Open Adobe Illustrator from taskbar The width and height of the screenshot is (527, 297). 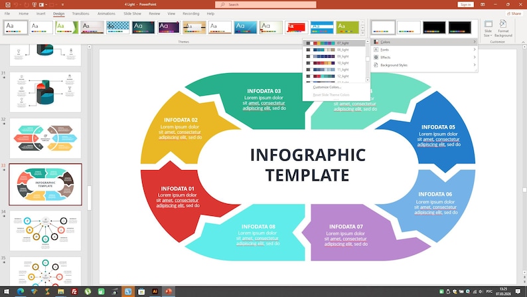155,292
